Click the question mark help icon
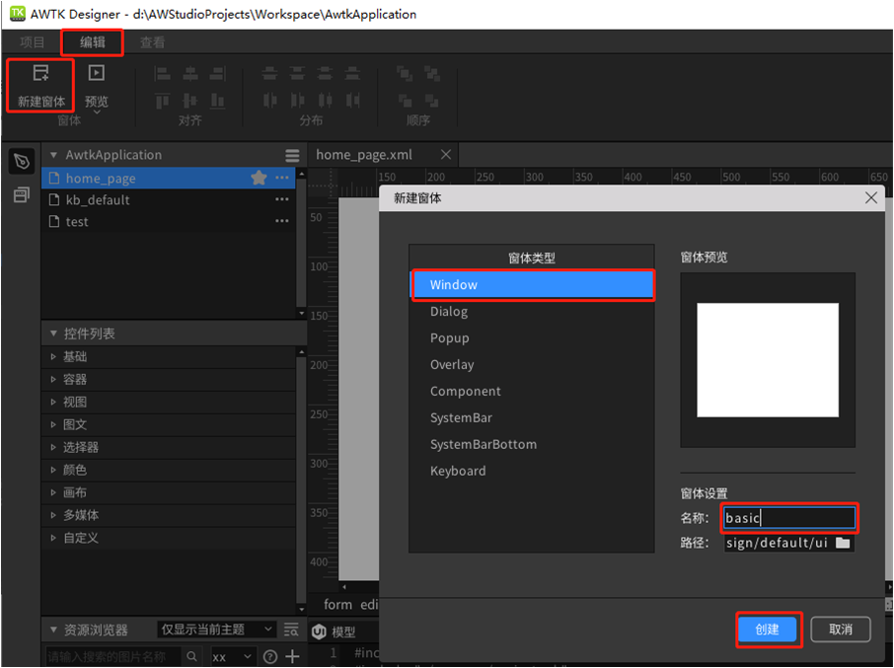894x668 pixels. (270, 657)
